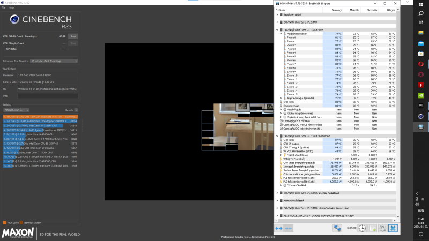Click Start for CPU Single Core test
The image size is (429, 241).
(73, 43)
